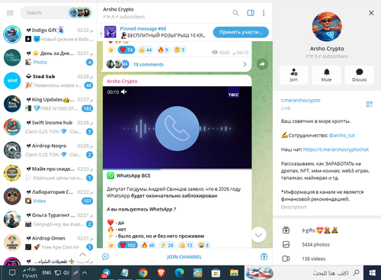Add heart reaction 102 on WhatsApp post

[127, 245]
